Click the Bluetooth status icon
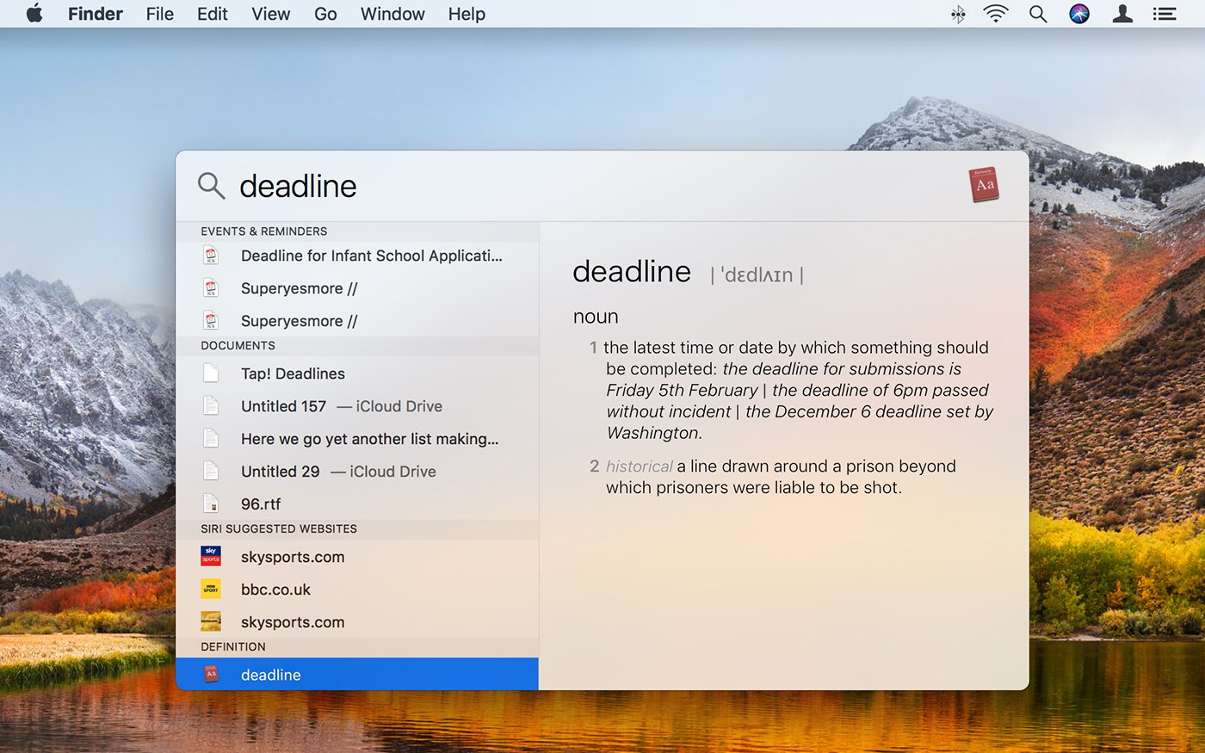Viewport: 1205px width, 753px height. click(956, 14)
